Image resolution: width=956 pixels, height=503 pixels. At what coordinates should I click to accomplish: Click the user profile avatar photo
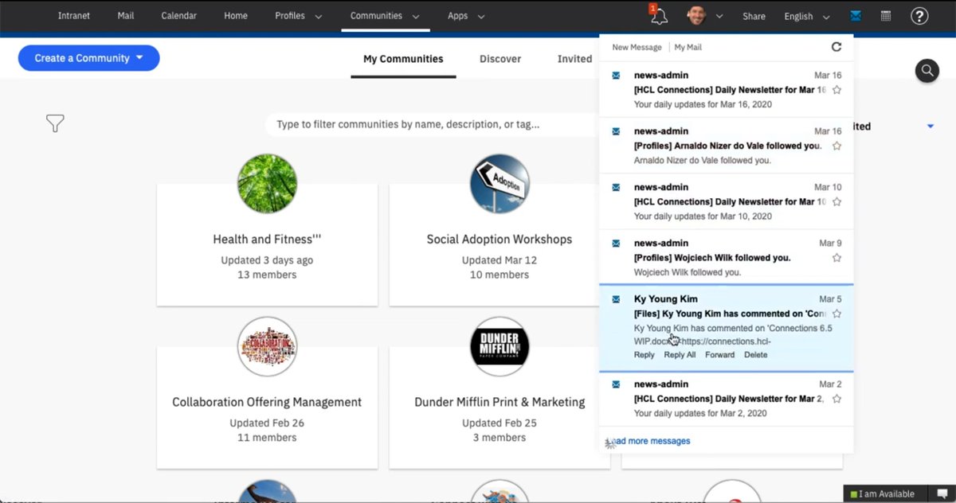(x=696, y=15)
